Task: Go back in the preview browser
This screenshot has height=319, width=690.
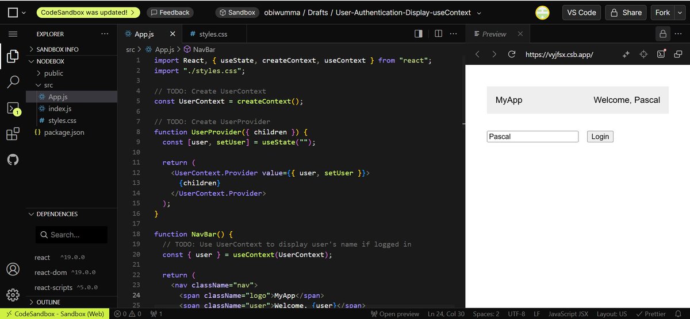Action: point(477,55)
